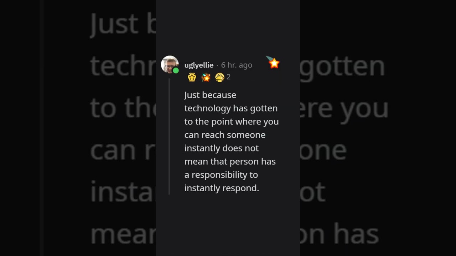Click the large shooting star icon

click(x=274, y=63)
